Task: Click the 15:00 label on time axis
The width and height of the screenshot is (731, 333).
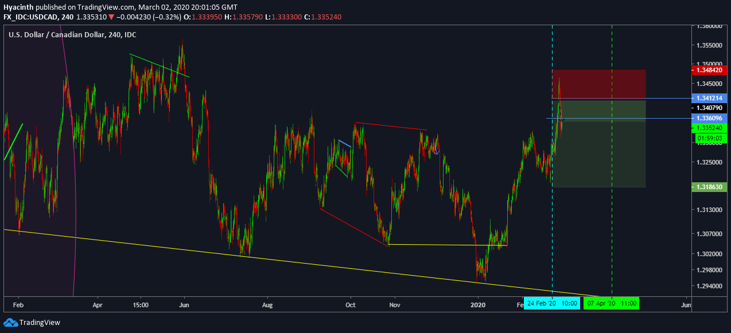Action: [141, 305]
